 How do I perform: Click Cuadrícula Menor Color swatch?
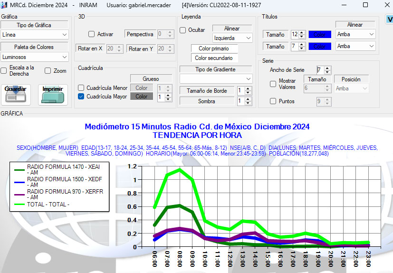(x=141, y=88)
